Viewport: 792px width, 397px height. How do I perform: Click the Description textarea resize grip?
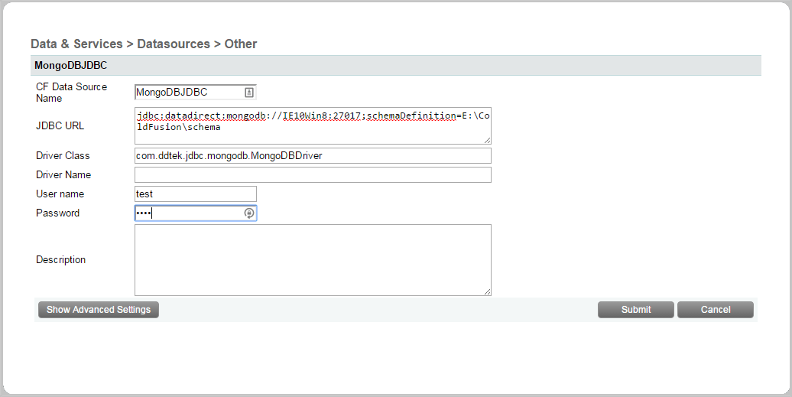487,291
